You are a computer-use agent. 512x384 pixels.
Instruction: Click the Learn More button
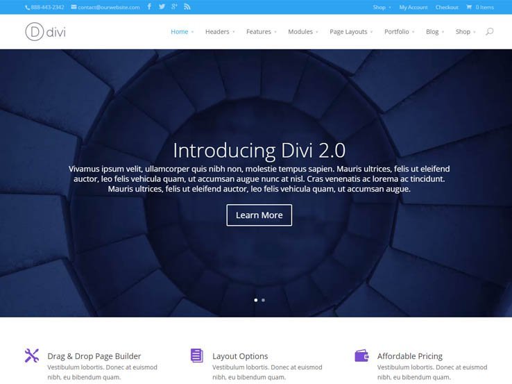click(259, 215)
